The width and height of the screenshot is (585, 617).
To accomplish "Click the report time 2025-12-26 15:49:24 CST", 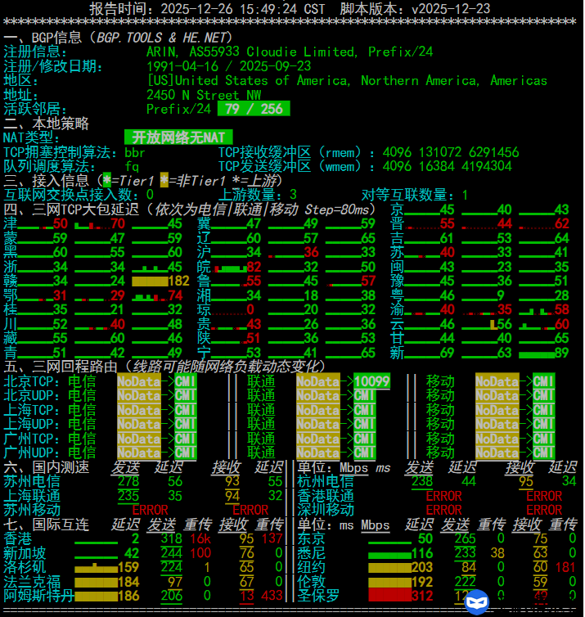I will (243, 9).
